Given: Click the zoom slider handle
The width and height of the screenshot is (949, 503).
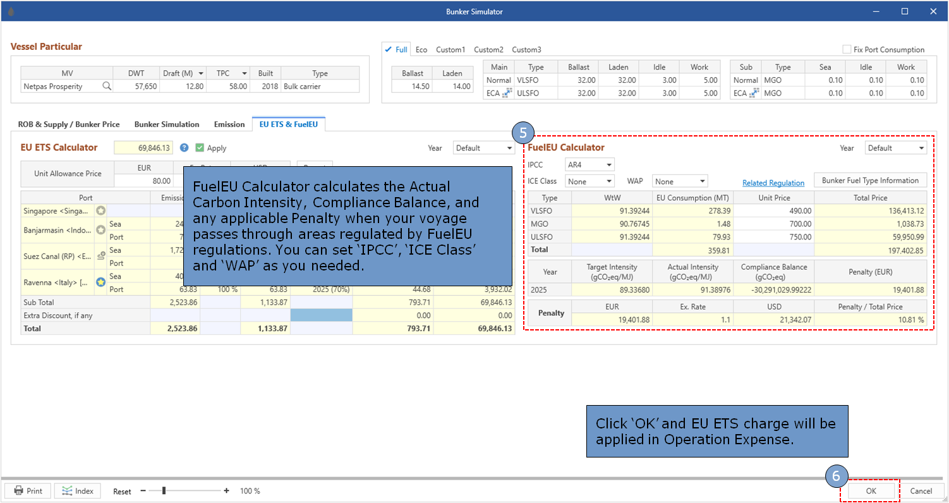Looking at the screenshot, I should click(x=164, y=490).
